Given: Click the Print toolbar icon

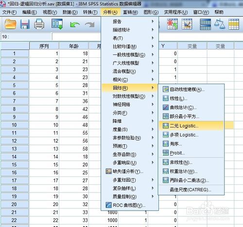Looking at the screenshot, I should point(39,24).
